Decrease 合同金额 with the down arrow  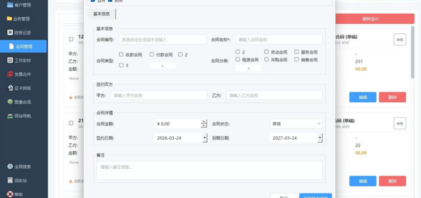[x=204, y=126]
